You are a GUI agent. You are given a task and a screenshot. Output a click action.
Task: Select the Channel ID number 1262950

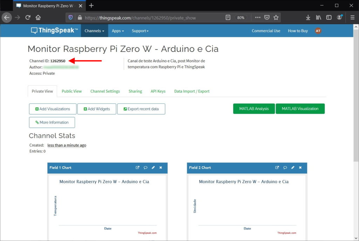58,61
